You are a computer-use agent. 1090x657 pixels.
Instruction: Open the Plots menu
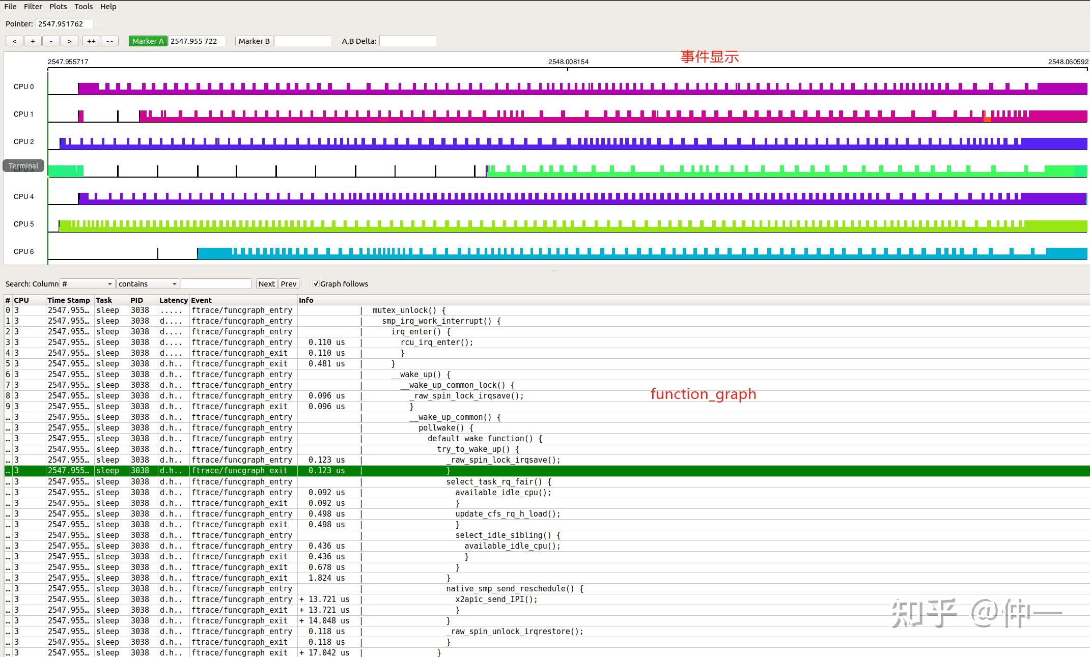[x=58, y=7]
